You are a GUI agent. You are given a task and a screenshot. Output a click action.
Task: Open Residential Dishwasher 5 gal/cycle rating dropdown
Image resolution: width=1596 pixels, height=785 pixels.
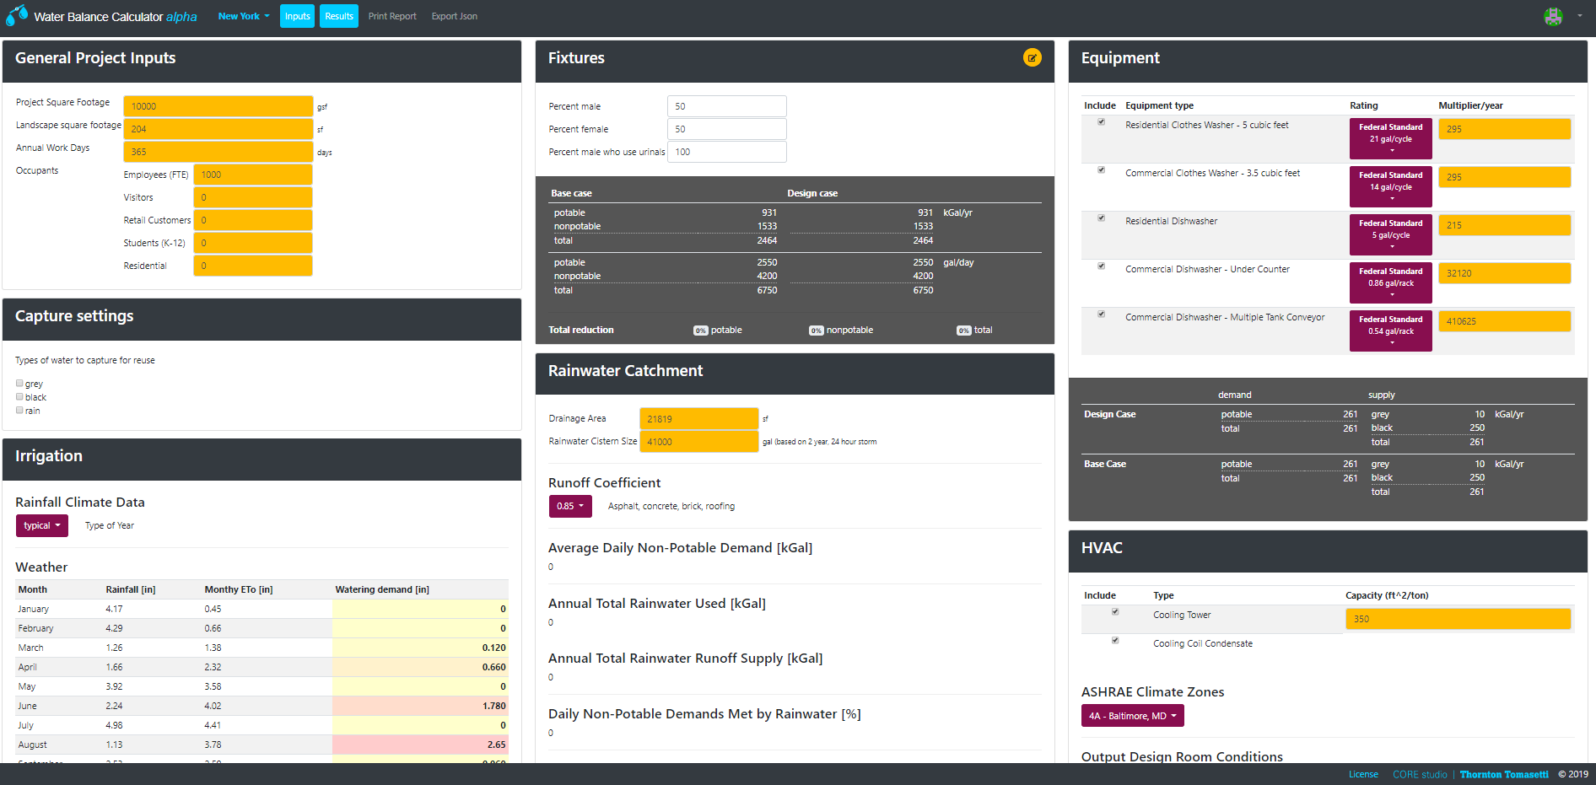tap(1391, 234)
